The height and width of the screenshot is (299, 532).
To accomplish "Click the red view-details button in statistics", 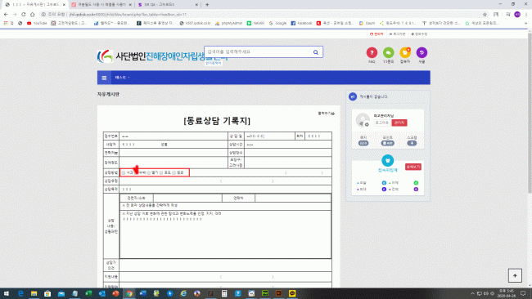I will (413, 167).
